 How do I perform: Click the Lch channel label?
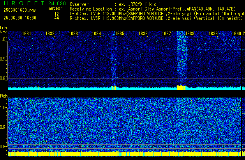[4, 28]
